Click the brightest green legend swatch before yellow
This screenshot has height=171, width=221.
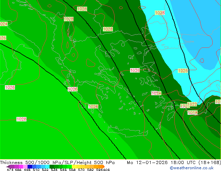tap(69, 166)
